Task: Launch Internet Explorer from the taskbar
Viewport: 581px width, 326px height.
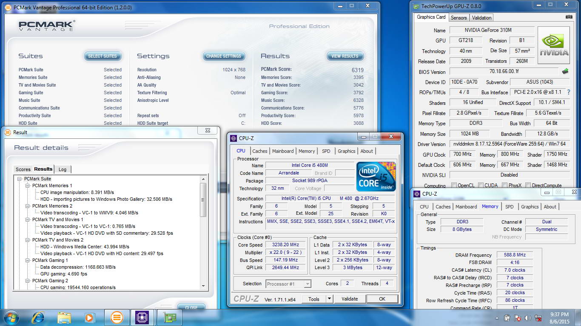Action: (x=38, y=318)
